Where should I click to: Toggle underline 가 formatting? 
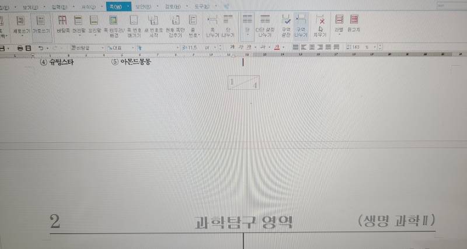coord(249,47)
